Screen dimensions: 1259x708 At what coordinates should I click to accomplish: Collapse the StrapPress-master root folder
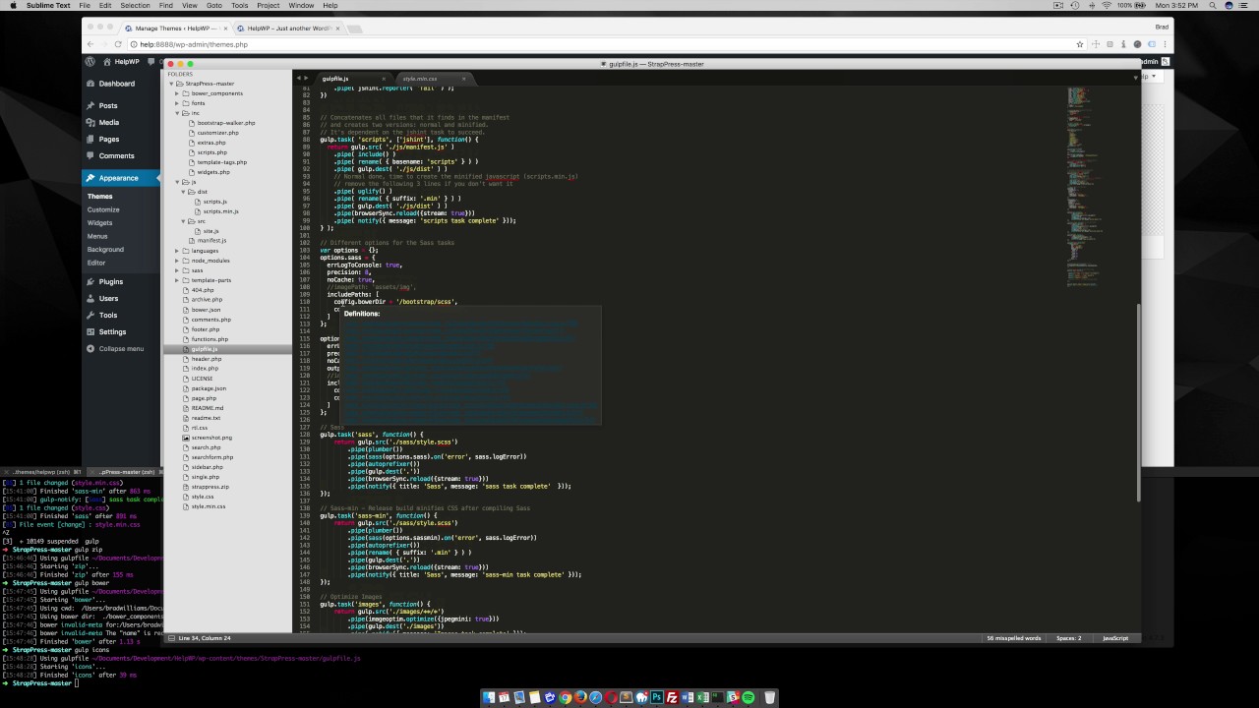(171, 84)
